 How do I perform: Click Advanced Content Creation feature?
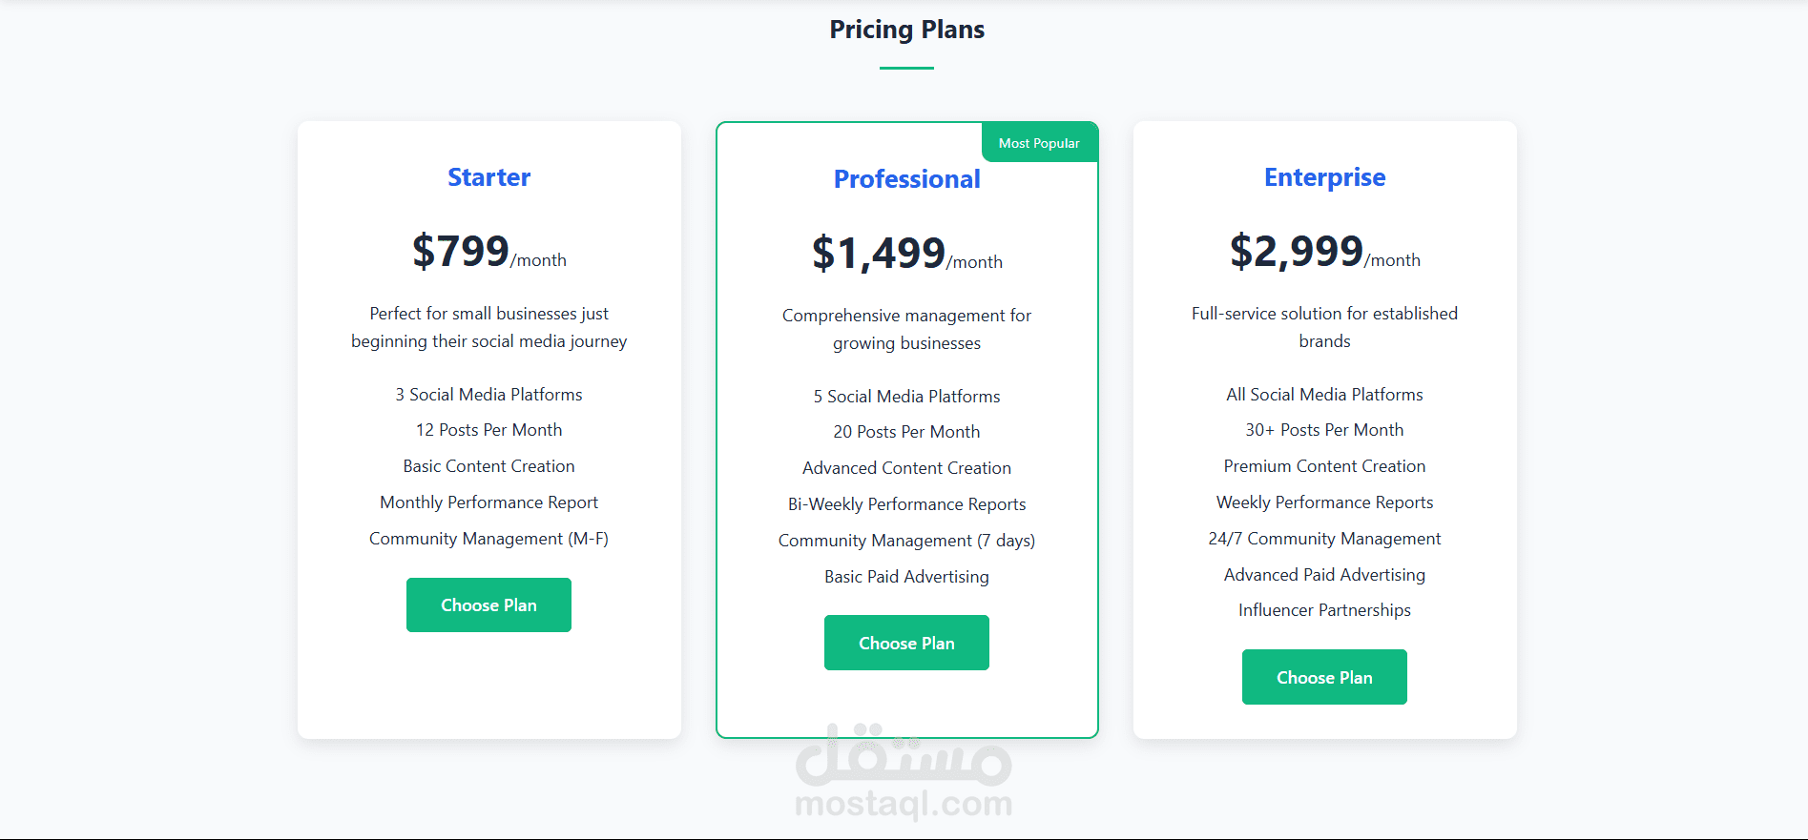click(x=906, y=468)
